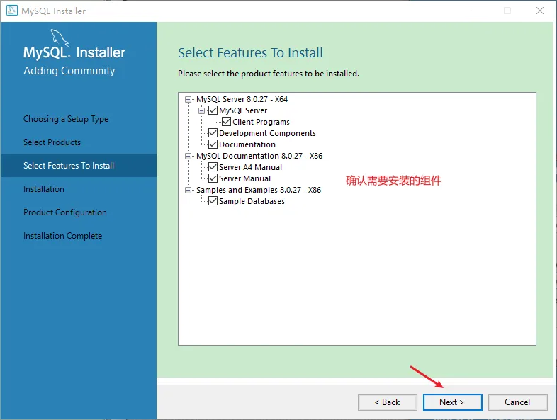The image size is (557, 420).
Task: Uncheck the MySQL Server feature checkbox
Action: 213,110
